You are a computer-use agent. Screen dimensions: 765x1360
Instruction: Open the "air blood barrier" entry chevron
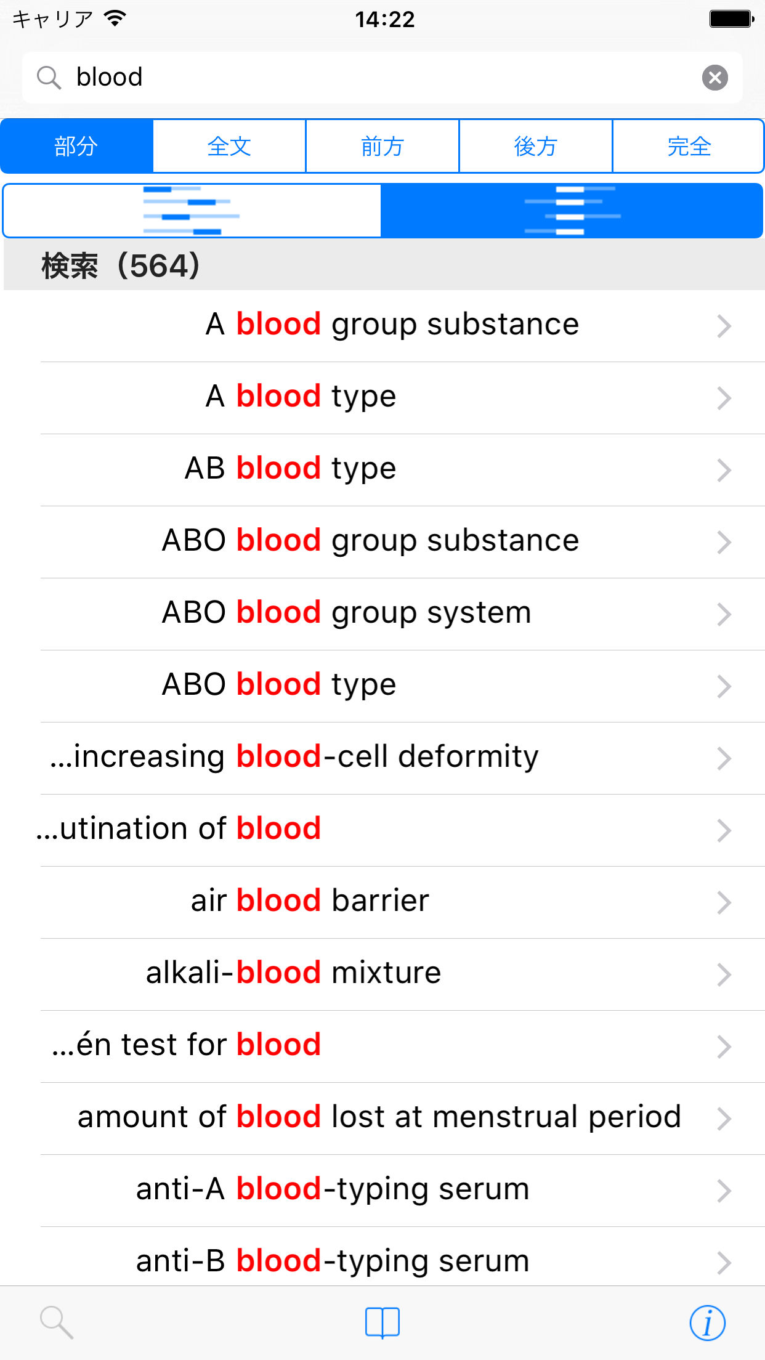click(x=724, y=902)
